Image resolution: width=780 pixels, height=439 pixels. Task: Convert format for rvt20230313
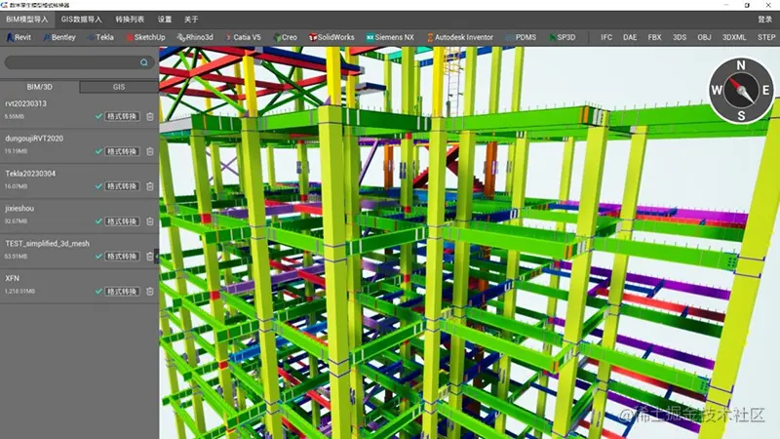[x=122, y=116]
